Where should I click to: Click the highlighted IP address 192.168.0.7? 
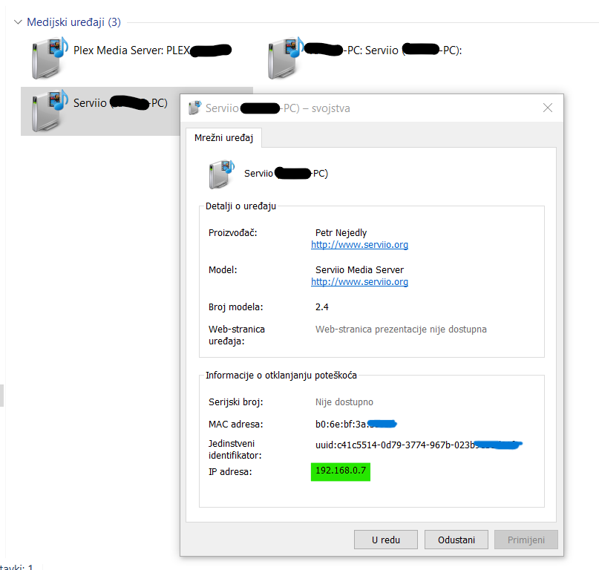point(341,471)
